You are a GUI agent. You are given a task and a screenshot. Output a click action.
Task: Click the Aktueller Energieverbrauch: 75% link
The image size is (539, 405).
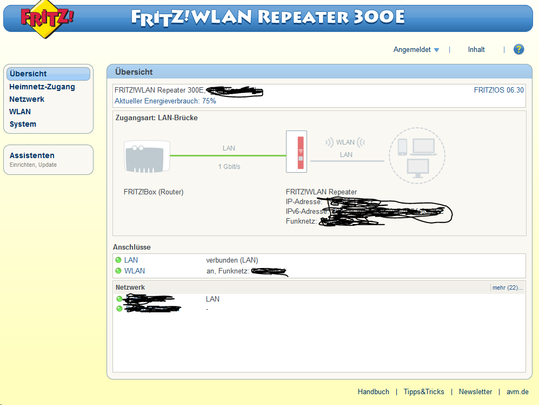tap(165, 101)
